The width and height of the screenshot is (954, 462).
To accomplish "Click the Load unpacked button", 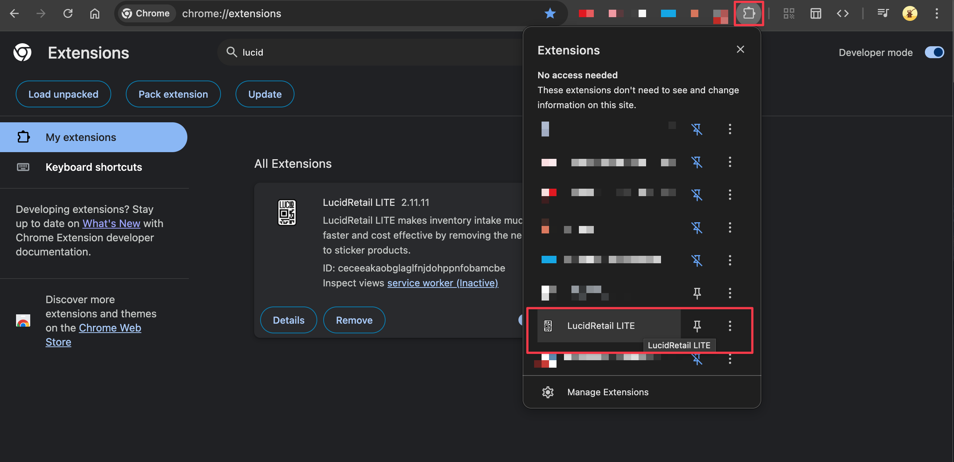I will (x=63, y=94).
